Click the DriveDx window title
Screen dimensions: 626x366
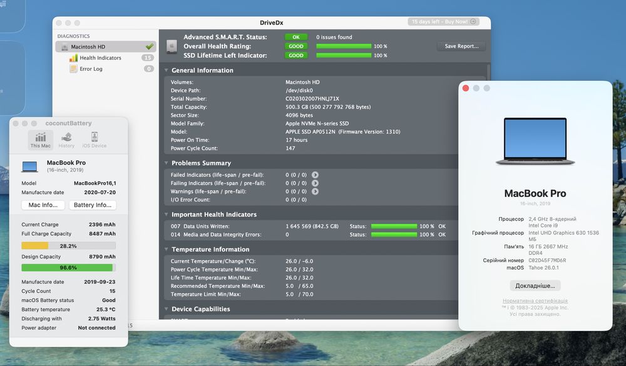[x=272, y=23]
